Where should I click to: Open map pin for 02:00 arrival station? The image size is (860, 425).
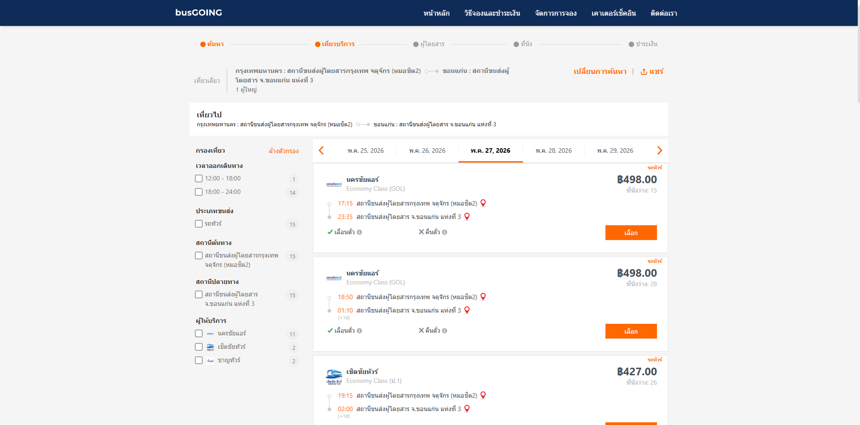point(467,408)
